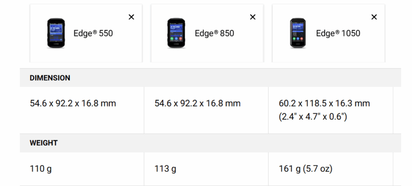The width and height of the screenshot is (412, 186).
Task: Open the Edge® 1050 product name link
Action: 338,33
